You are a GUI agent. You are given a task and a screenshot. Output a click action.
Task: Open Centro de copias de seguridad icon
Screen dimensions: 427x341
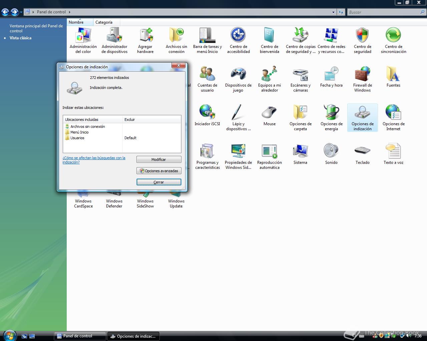(x=301, y=41)
